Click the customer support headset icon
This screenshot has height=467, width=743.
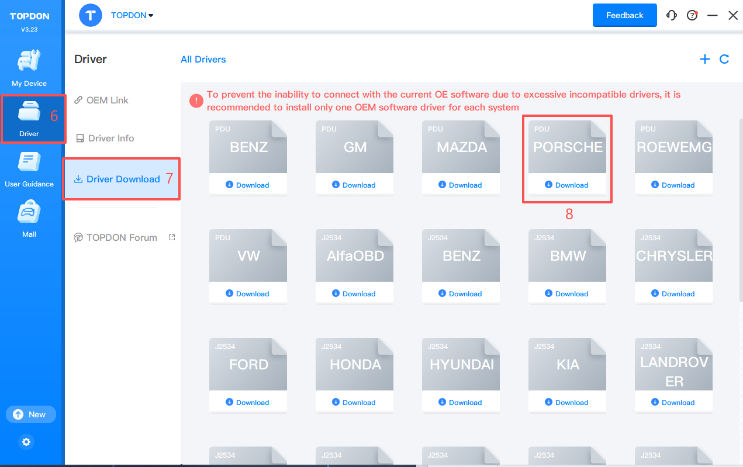(672, 16)
